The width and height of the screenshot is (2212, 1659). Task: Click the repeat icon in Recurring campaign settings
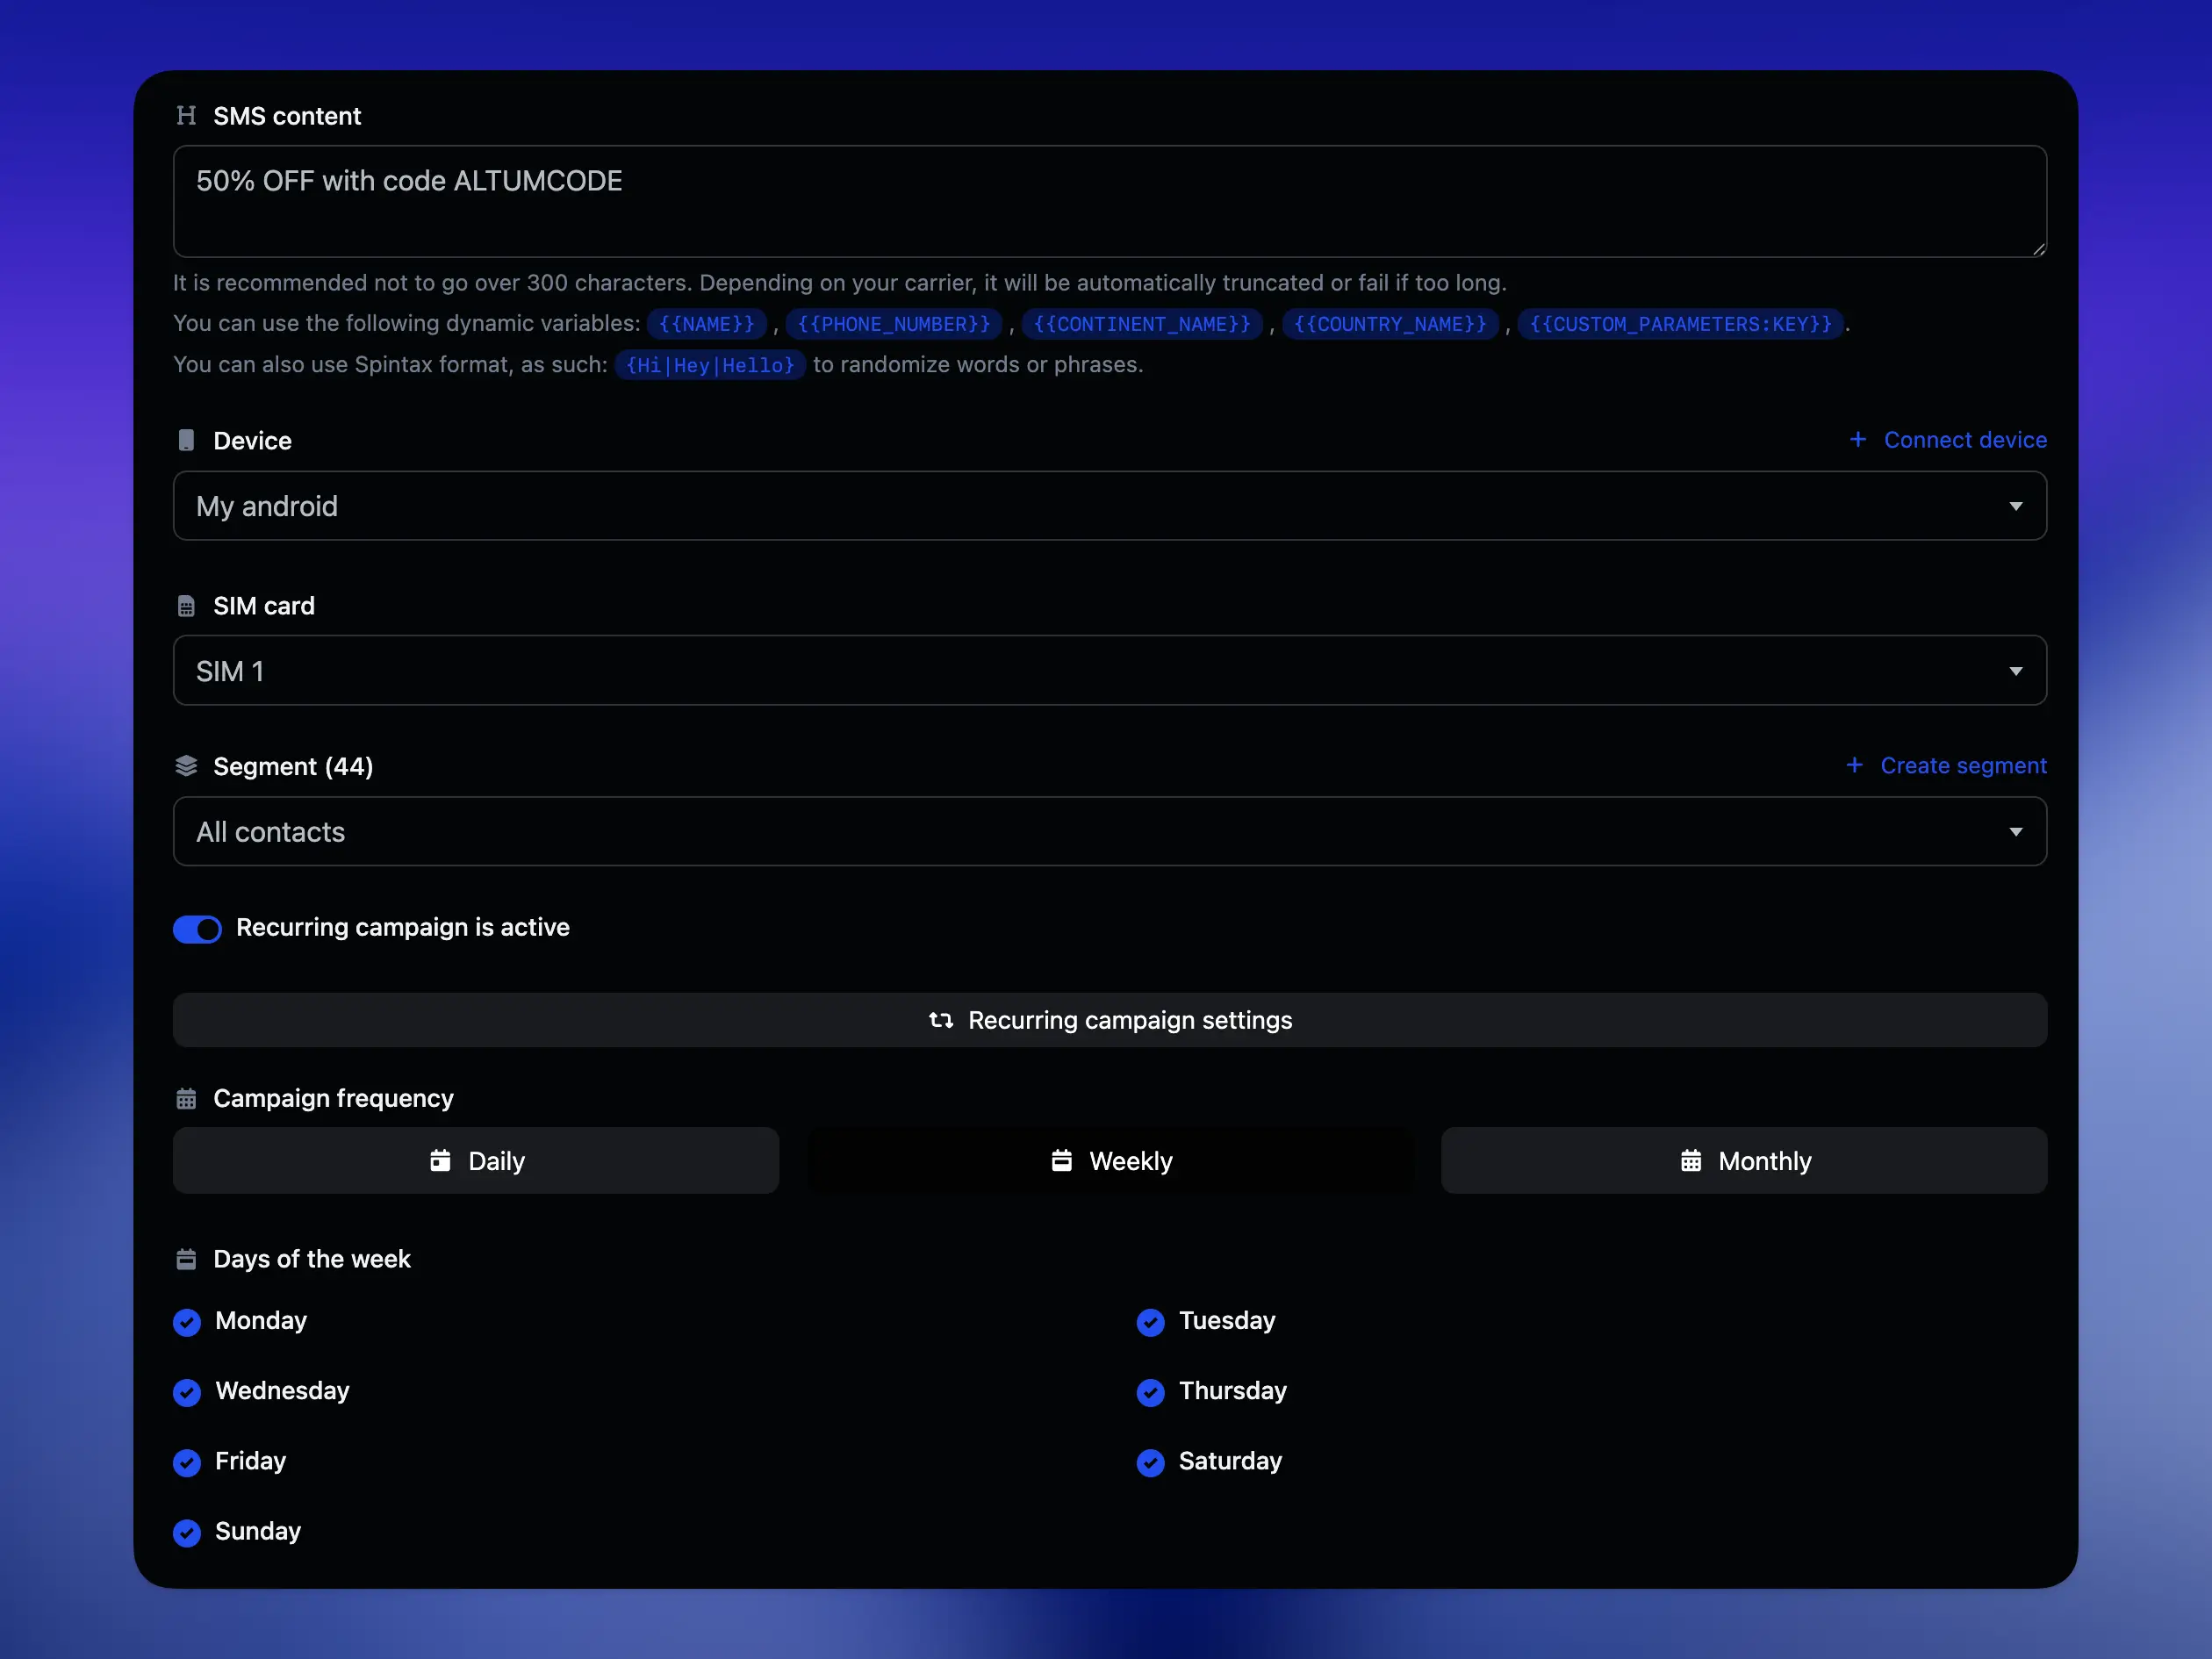coord(941,1021)
